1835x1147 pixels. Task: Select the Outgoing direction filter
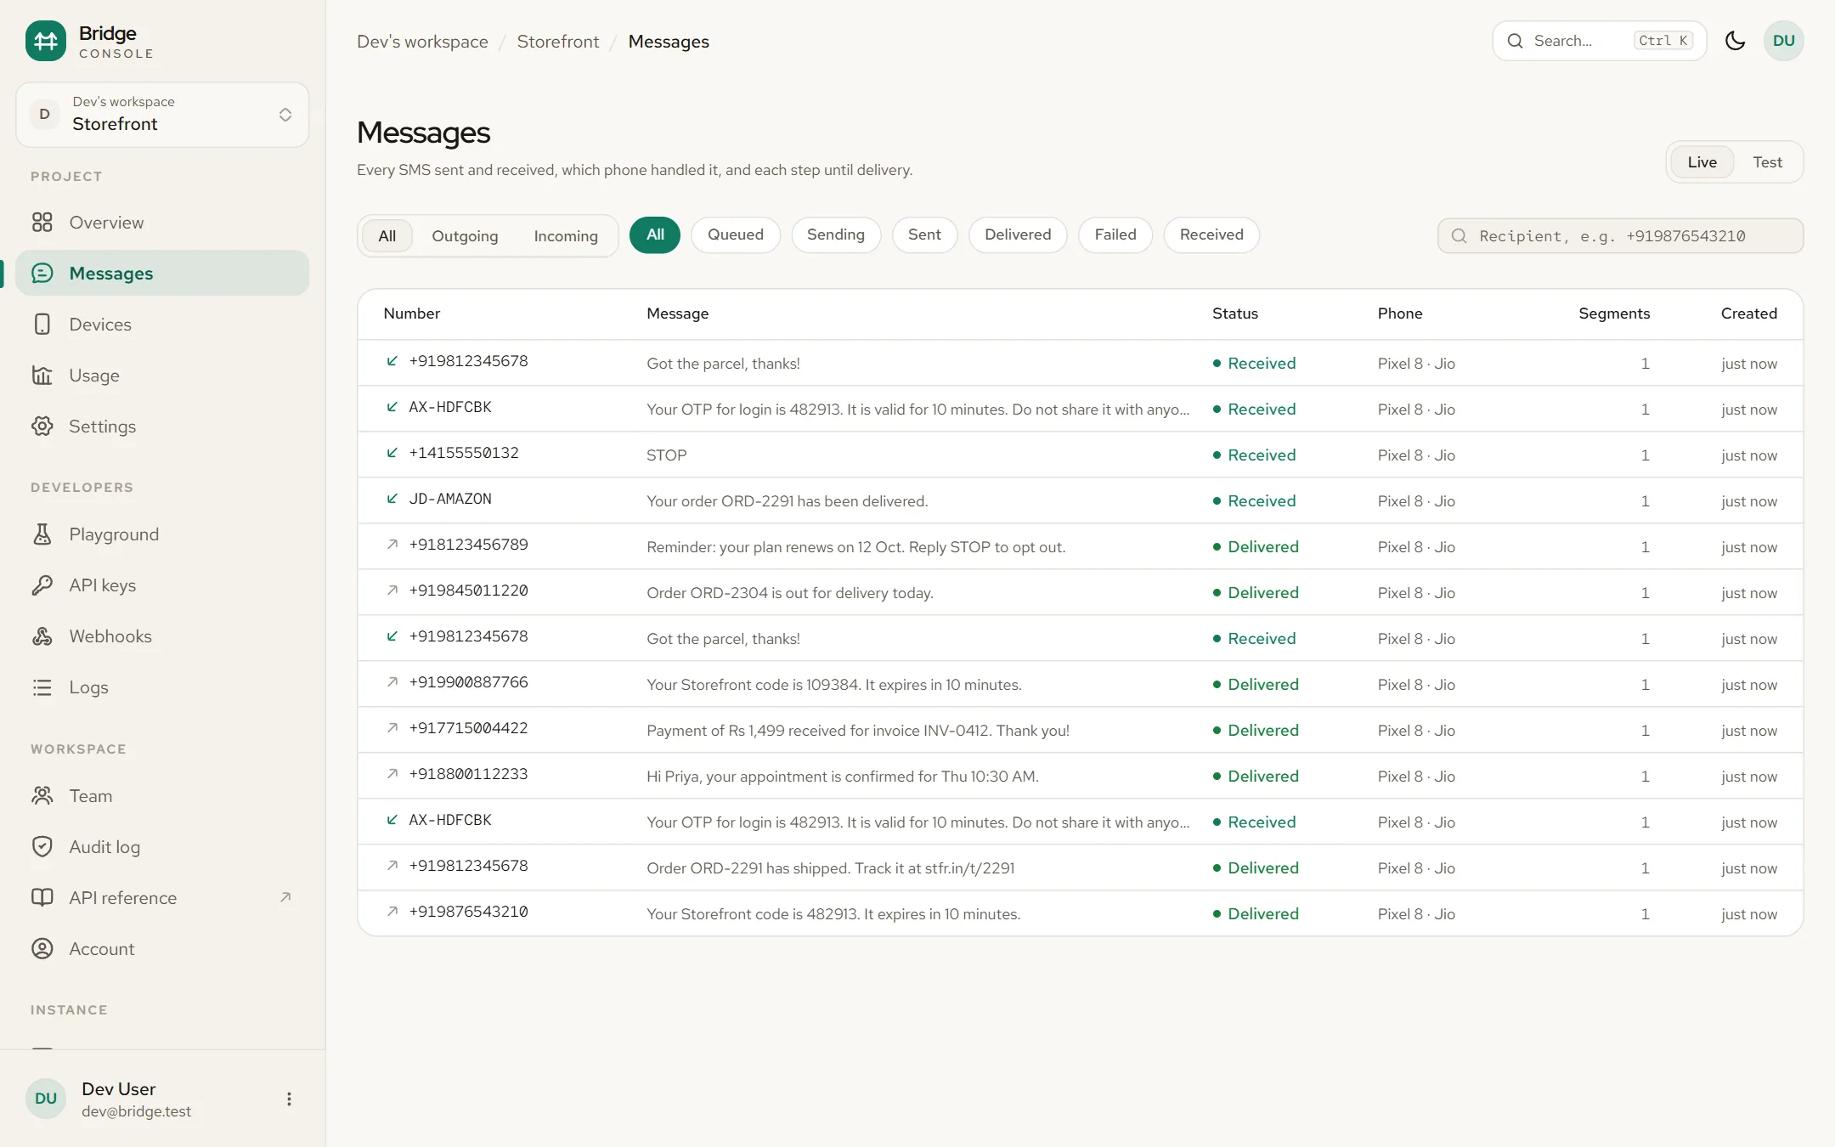pyautogui.click(x=465, y=236)
